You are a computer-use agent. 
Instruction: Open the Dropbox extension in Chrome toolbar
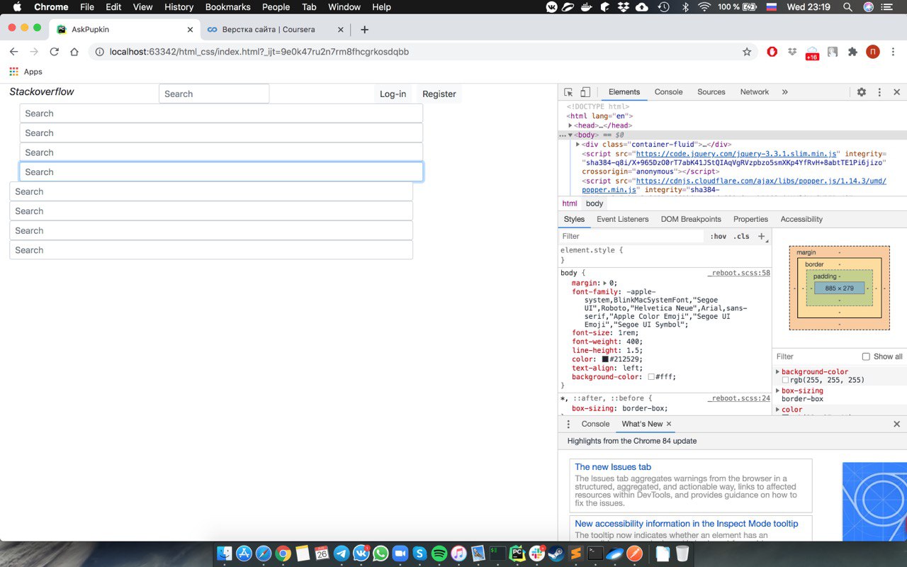point(792,52)
